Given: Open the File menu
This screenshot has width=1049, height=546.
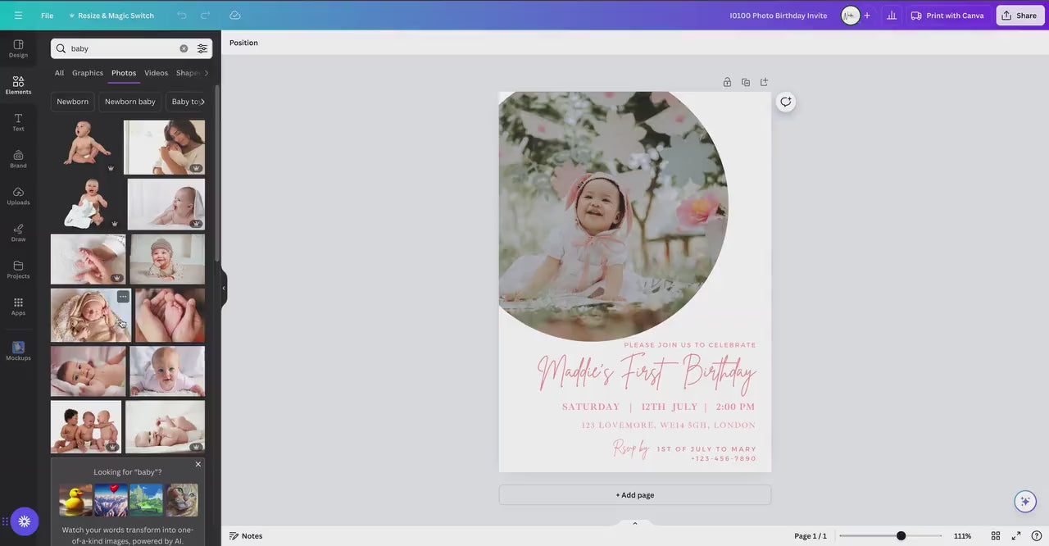Looking at the screenshot, I should coord(48,16).
